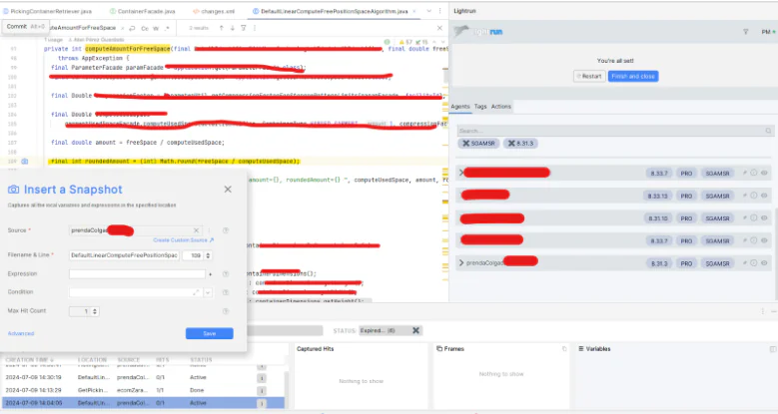Click the Create Custom Source link
Viewport: 778px width, 414px height.
pos(183,240)
